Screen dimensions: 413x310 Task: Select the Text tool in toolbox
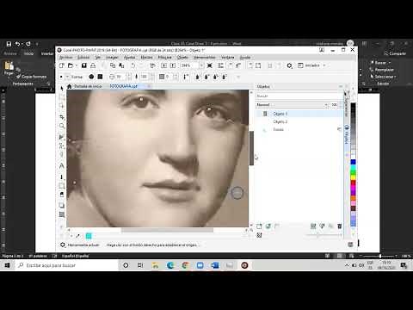coord(62,166)
